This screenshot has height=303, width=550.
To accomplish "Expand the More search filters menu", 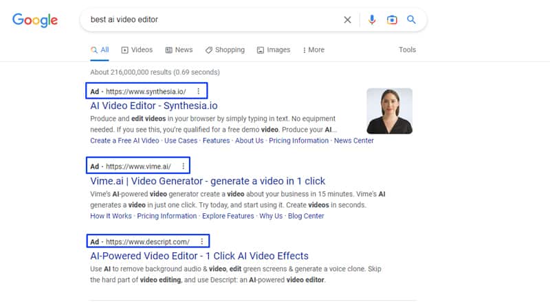I will 313,50.
